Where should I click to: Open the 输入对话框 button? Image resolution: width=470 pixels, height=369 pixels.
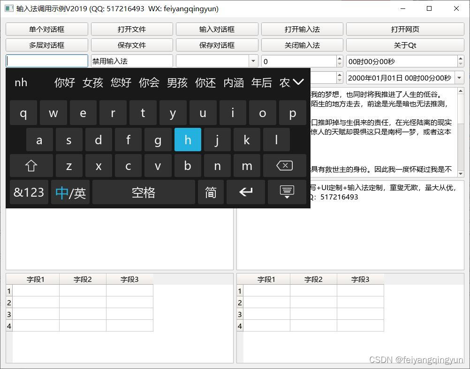click(217, 29)
